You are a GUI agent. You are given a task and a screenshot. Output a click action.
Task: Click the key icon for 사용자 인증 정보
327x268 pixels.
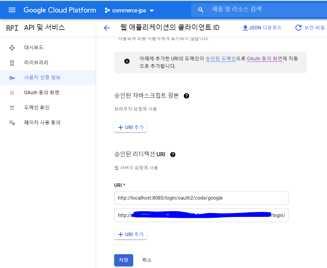point(12,78)
